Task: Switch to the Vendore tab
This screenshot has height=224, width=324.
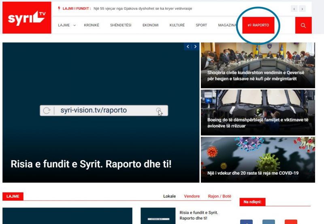Action: point(192,196)
